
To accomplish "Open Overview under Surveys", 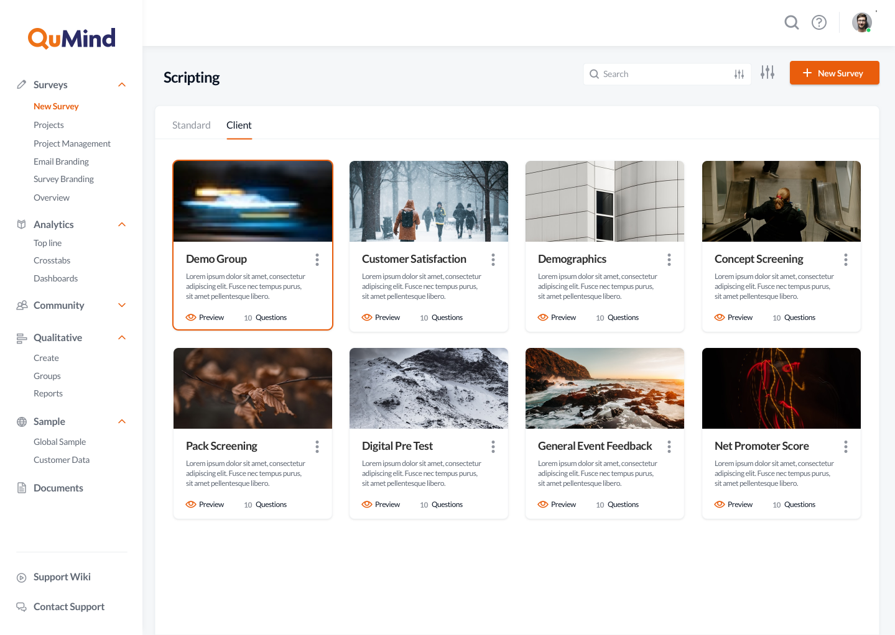I will (x=52, y=198).
